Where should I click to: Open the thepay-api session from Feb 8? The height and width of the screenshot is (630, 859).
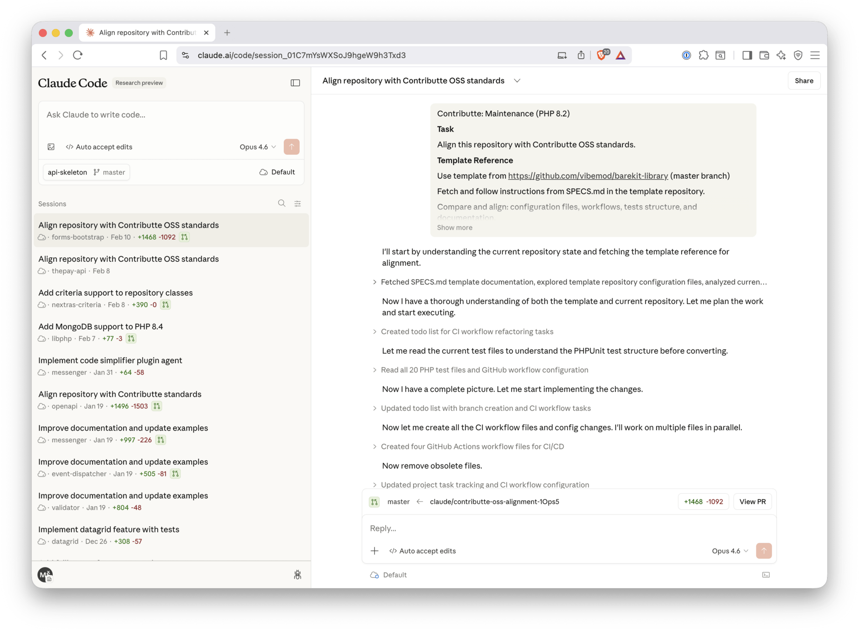pyautogui.click(x=171, y=264)
